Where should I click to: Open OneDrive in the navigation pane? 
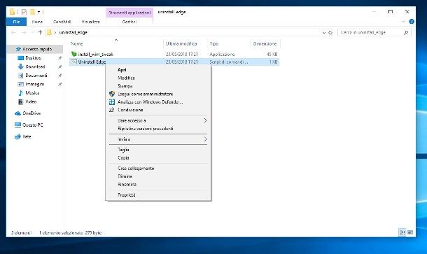[x=31, y=113]
